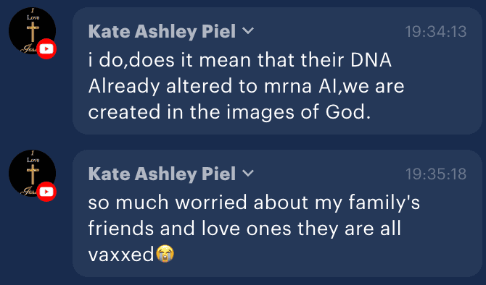Viewport: 486px width, 285px height.
Task: Select the line 'created in the images of God.'
Action: pyautogui.click(x=229, y=111)
